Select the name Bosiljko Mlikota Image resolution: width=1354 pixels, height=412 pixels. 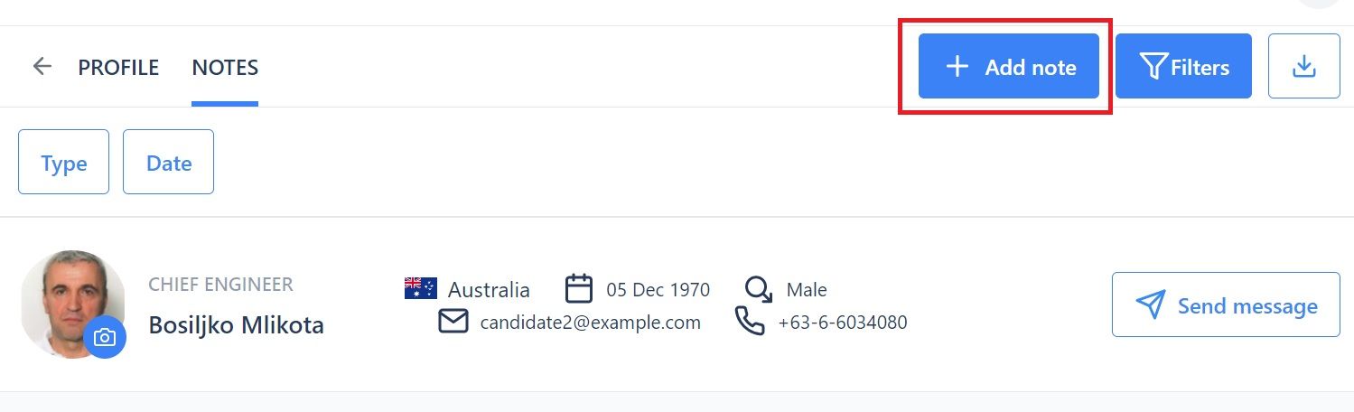click(236, 324)
